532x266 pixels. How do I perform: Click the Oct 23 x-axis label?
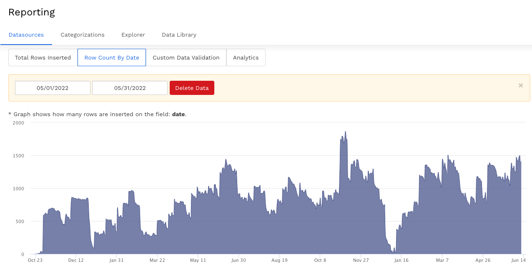(x=35, y=260)
